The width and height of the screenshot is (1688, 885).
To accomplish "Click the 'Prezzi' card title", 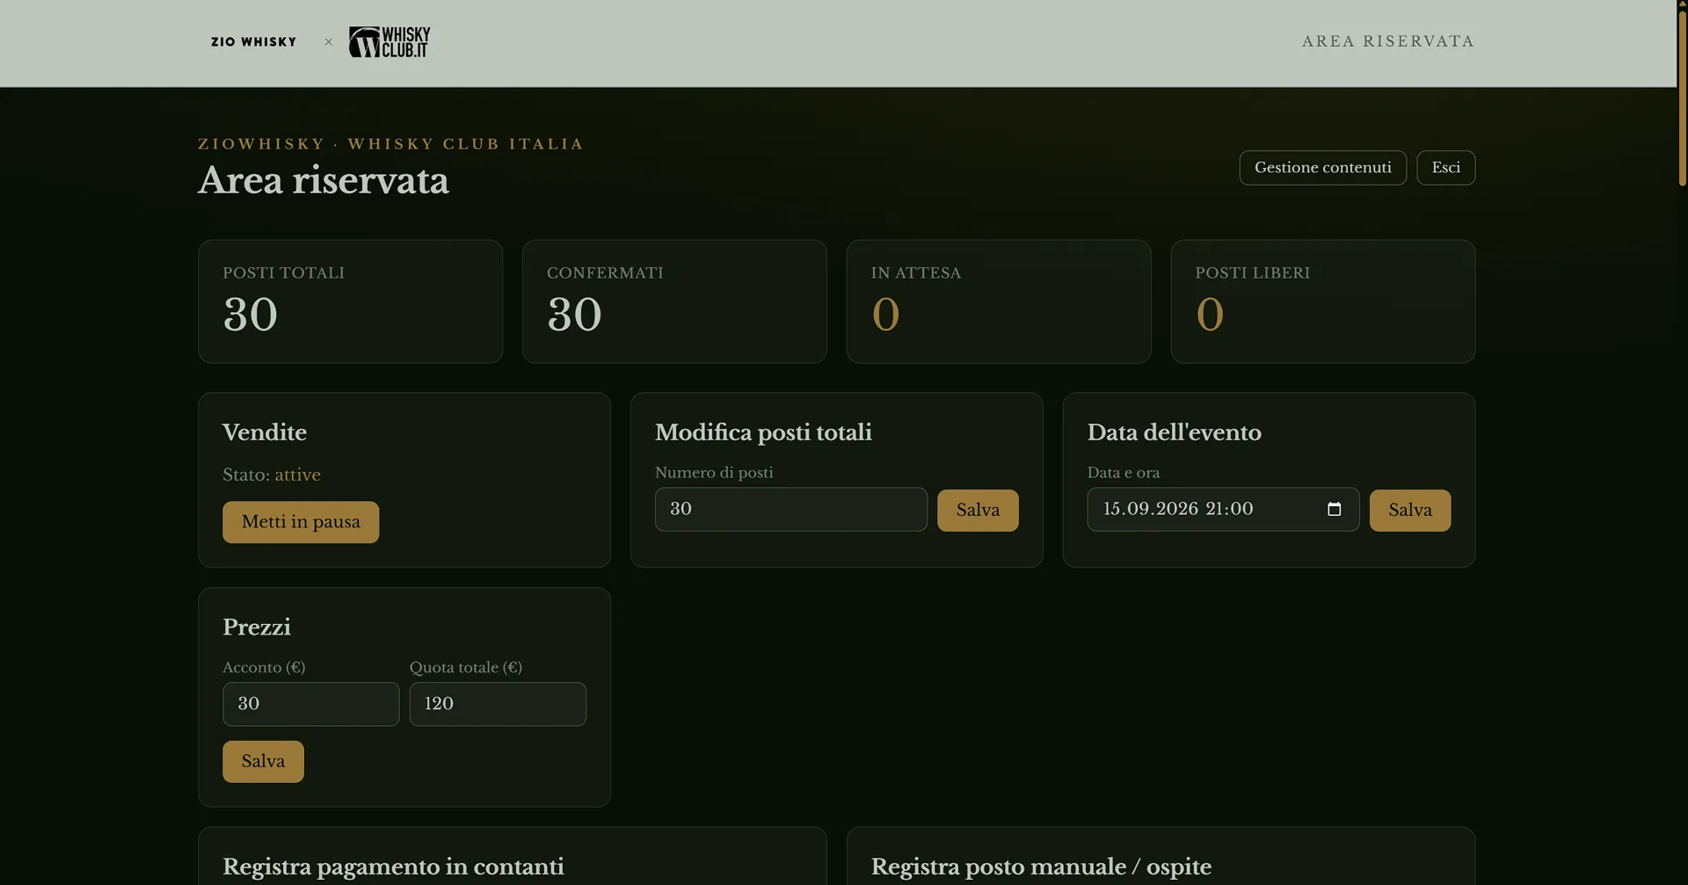I will 257,627.
